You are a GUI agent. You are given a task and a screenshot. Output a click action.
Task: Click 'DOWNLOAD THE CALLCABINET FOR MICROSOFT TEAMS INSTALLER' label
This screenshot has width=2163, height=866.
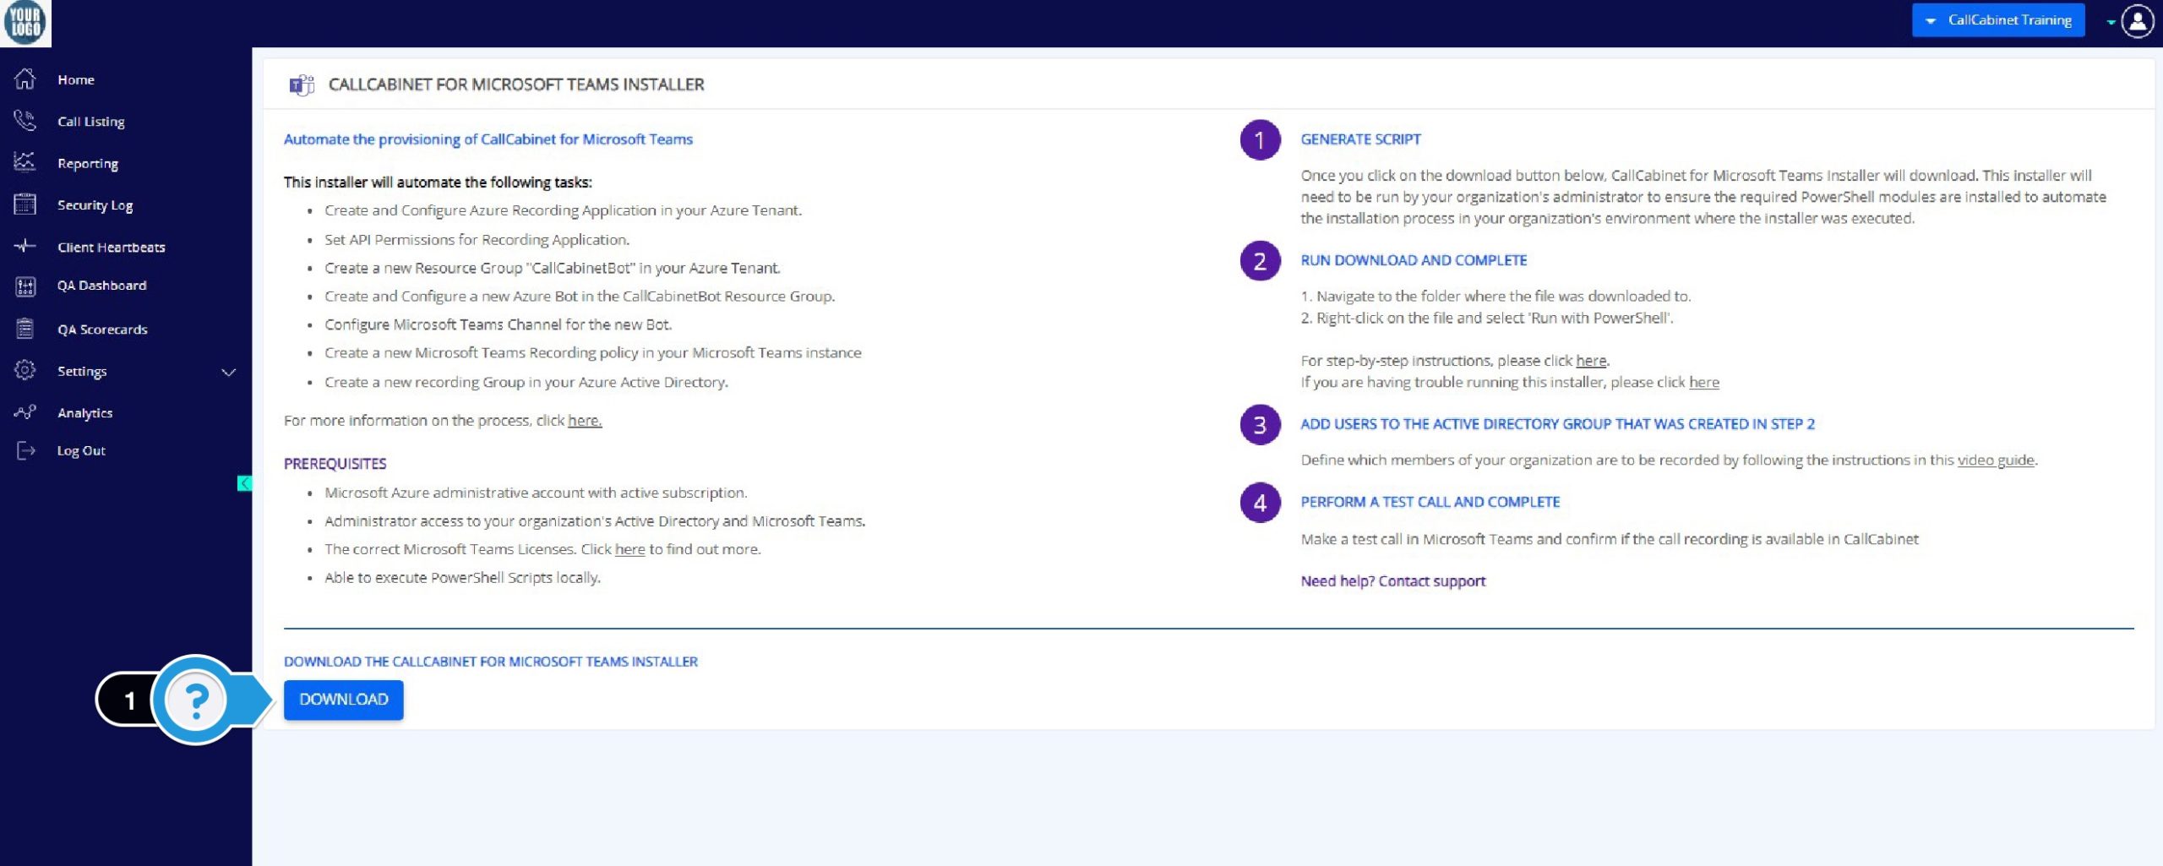[x=490, y=662]
